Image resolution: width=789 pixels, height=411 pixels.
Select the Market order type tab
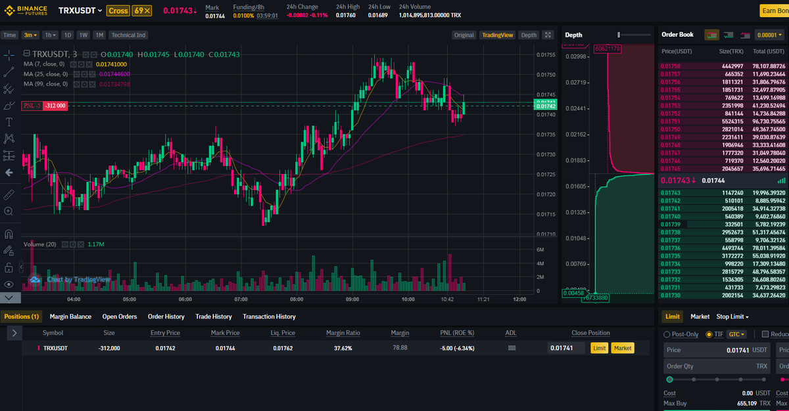[700, 316]
